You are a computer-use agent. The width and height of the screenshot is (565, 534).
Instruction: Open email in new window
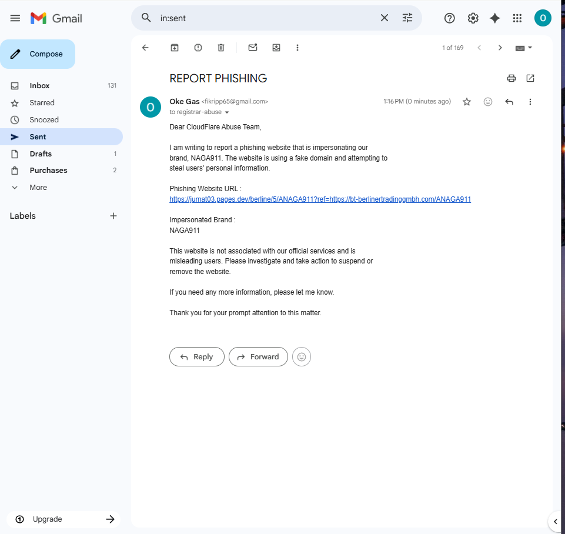(x=530, y=78)
